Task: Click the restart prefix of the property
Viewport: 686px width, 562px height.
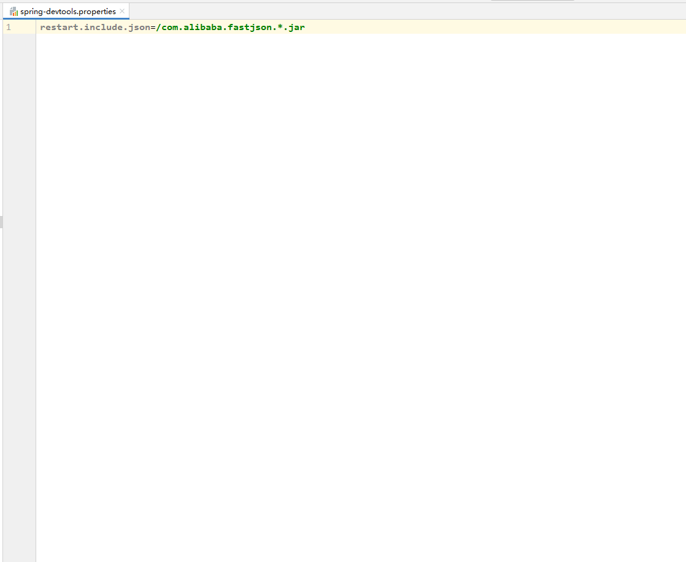Action: click(59, 27)
